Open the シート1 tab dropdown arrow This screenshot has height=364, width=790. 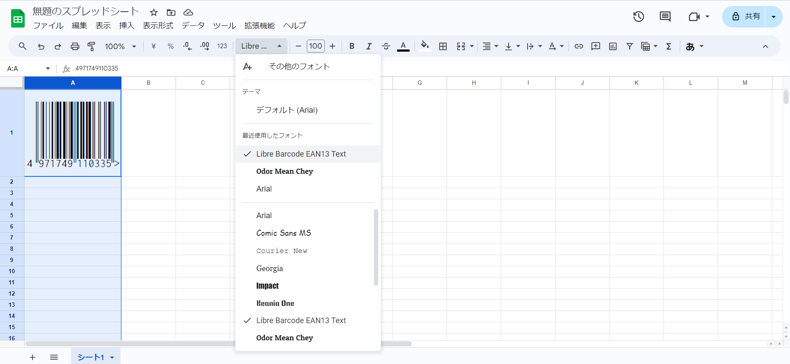(x=112, y=358)
